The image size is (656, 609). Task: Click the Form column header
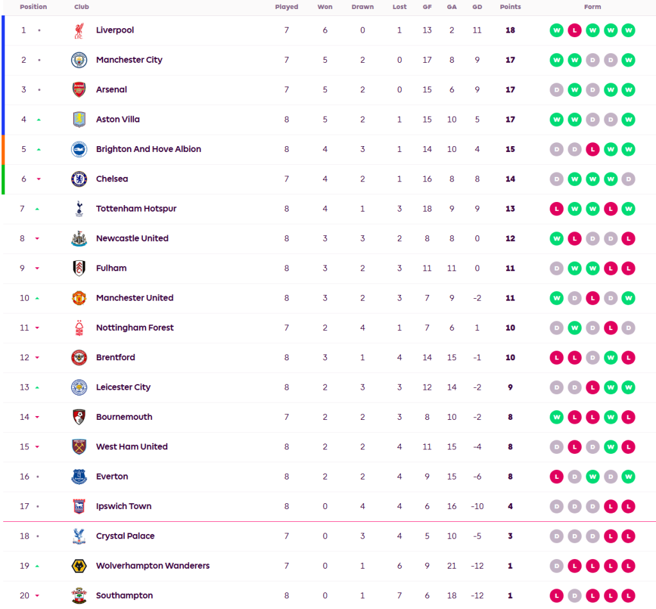tap(593, 7)
